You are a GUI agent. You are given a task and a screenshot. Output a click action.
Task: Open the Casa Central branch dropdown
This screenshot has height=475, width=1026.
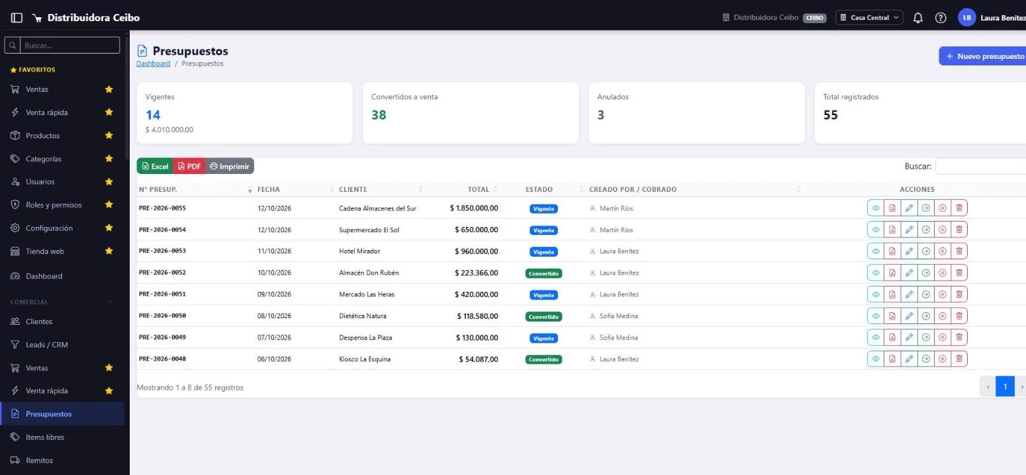(869, 18)
